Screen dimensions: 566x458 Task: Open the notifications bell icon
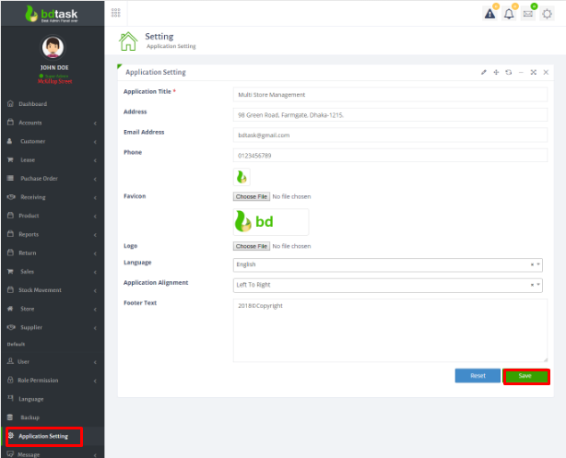click(x=509, y=13)
